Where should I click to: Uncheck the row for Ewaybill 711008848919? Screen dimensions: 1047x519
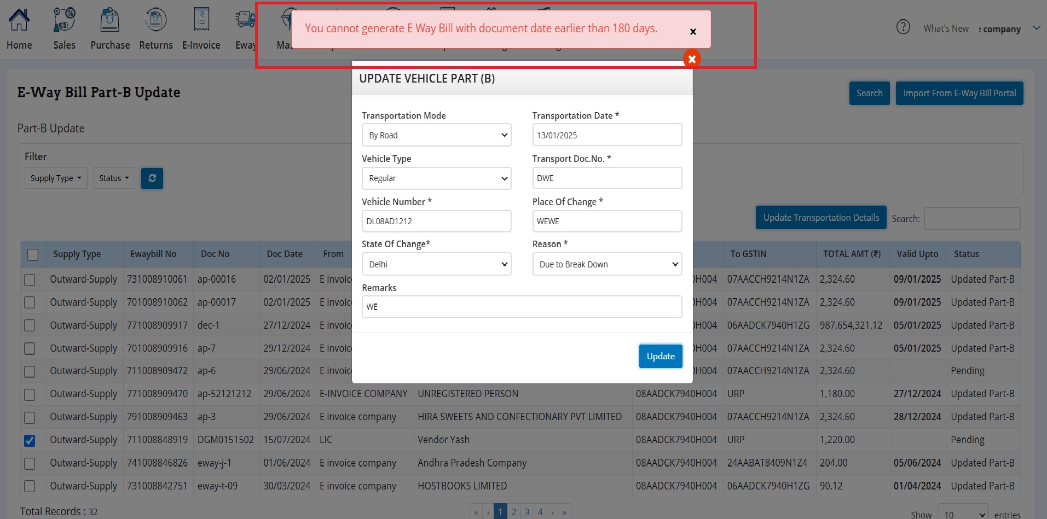pos(30,440)
